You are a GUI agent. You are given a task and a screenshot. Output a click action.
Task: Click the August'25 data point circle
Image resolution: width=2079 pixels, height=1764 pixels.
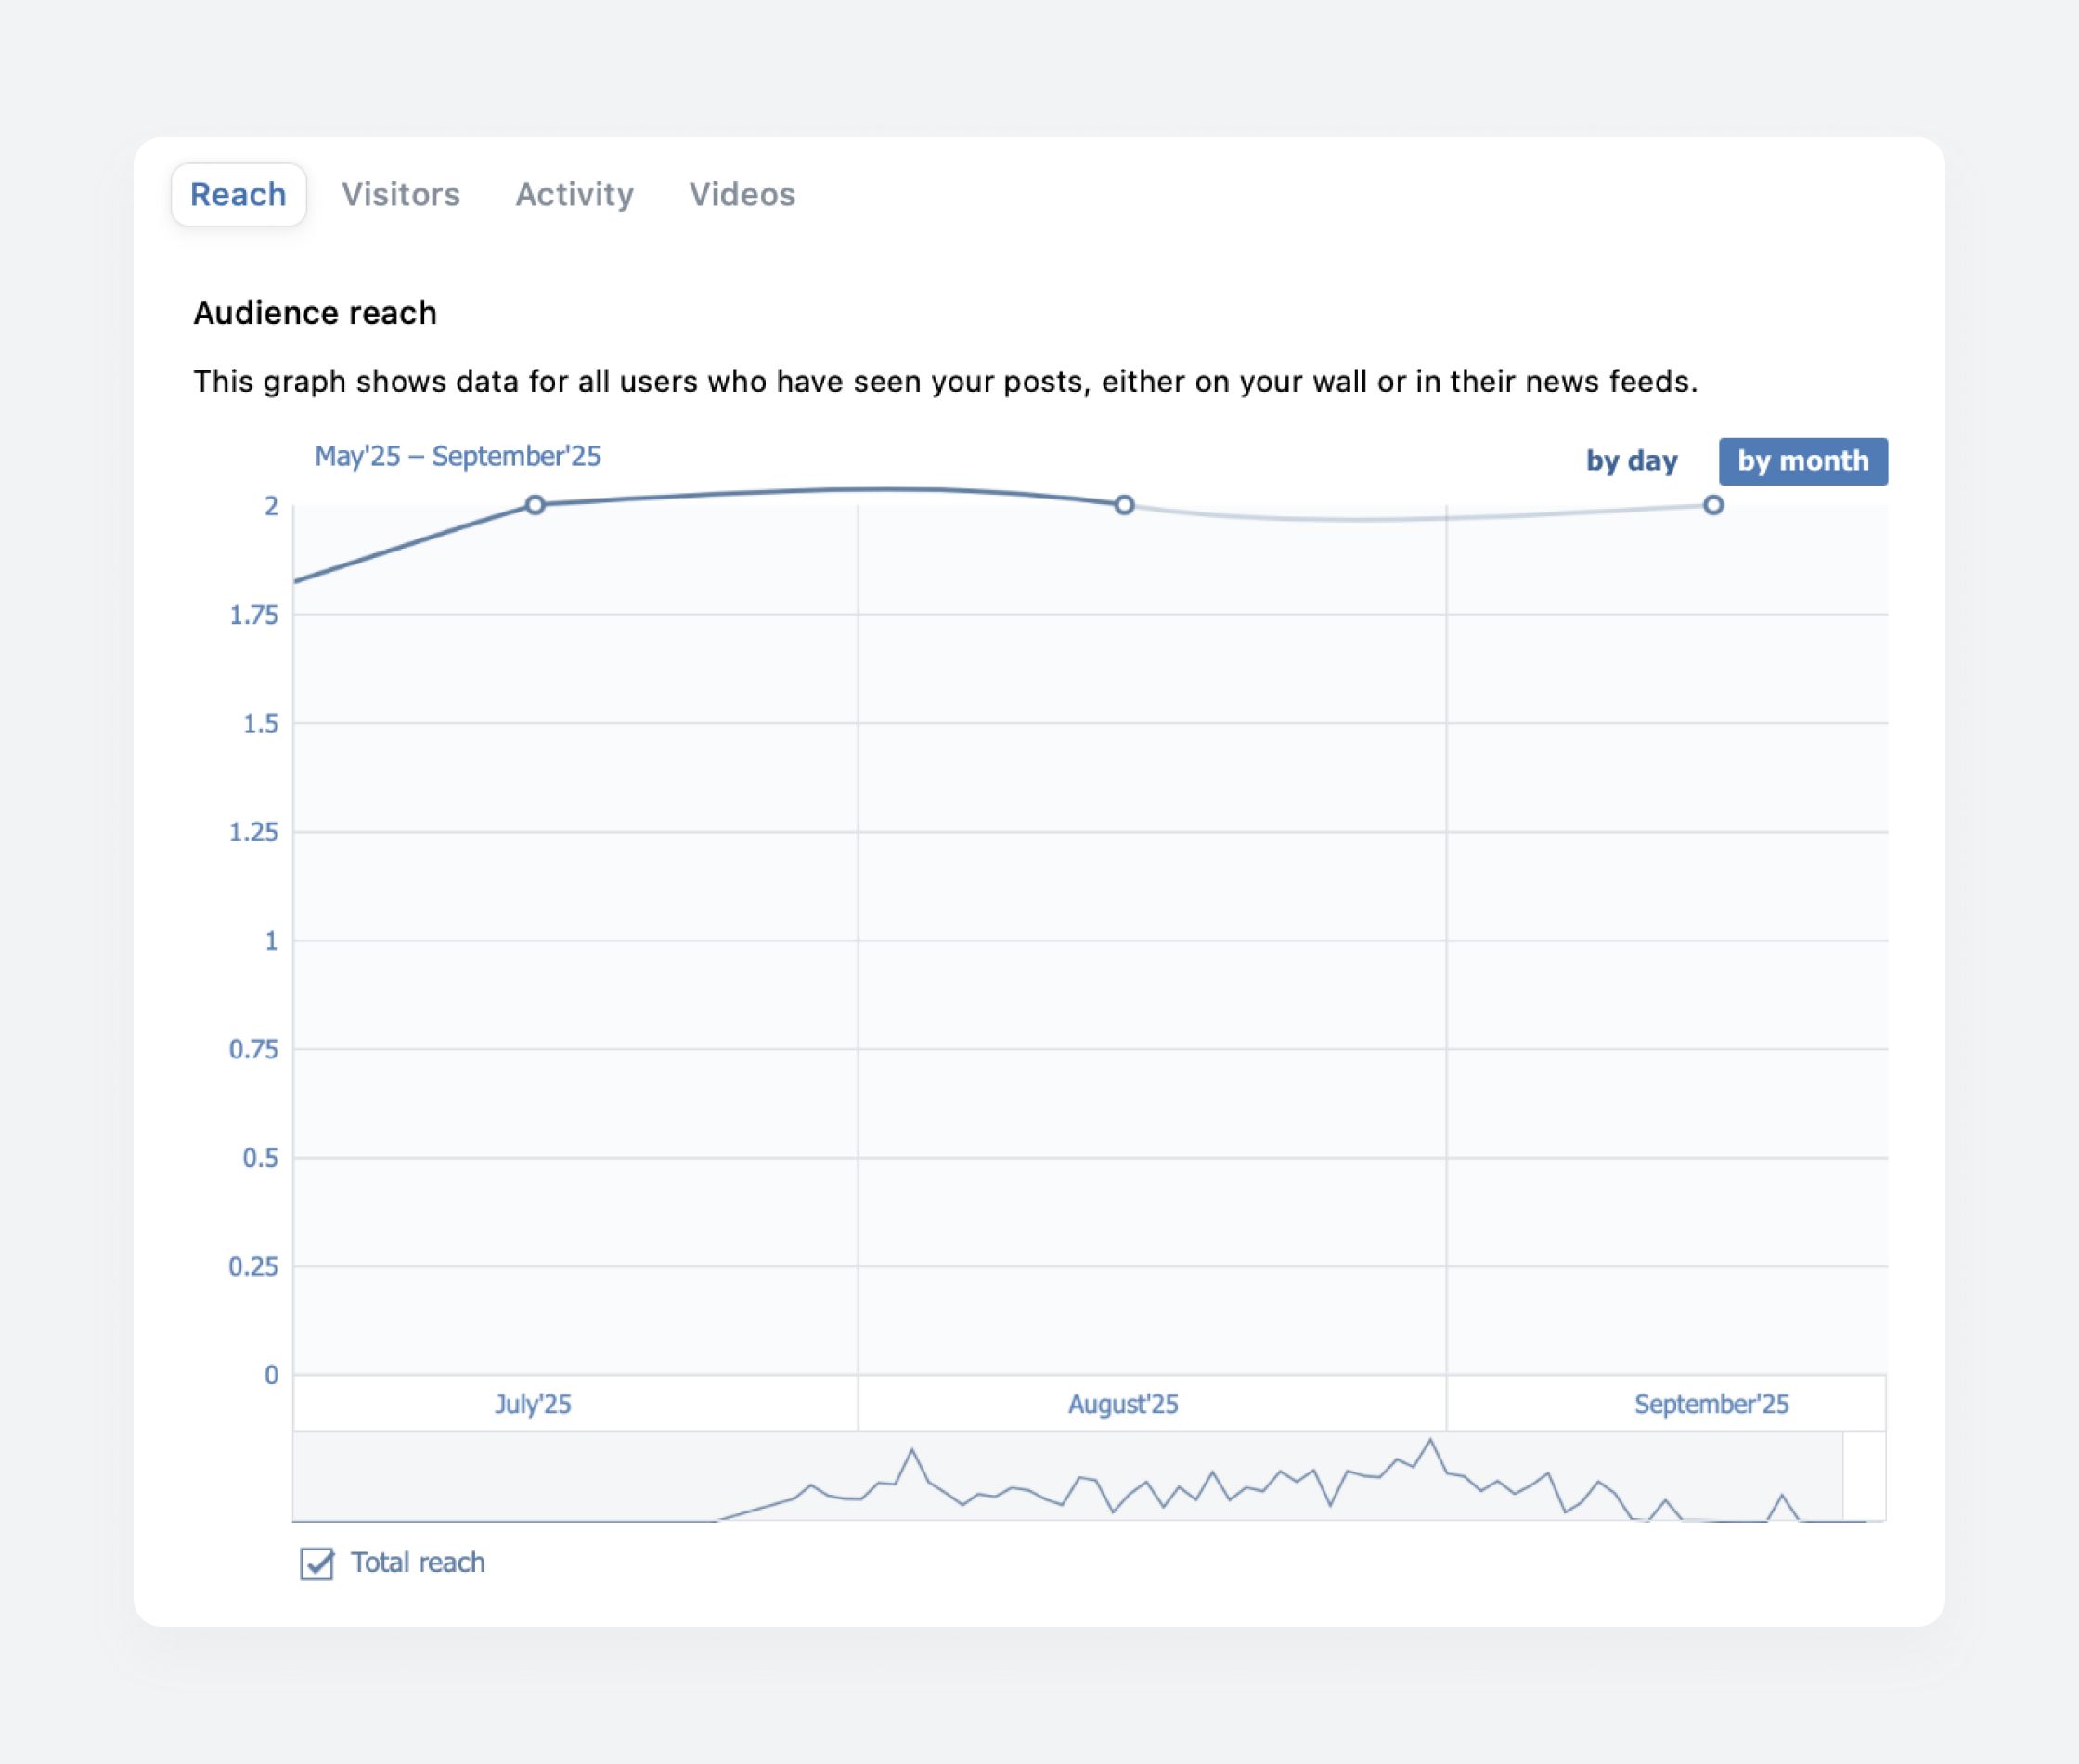coord(1125,505)
